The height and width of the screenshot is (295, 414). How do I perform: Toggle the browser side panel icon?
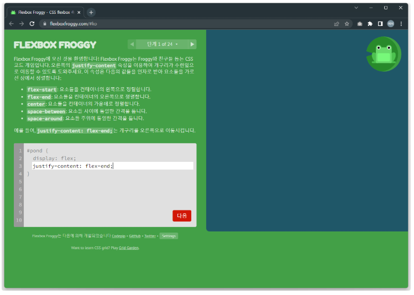380,24
